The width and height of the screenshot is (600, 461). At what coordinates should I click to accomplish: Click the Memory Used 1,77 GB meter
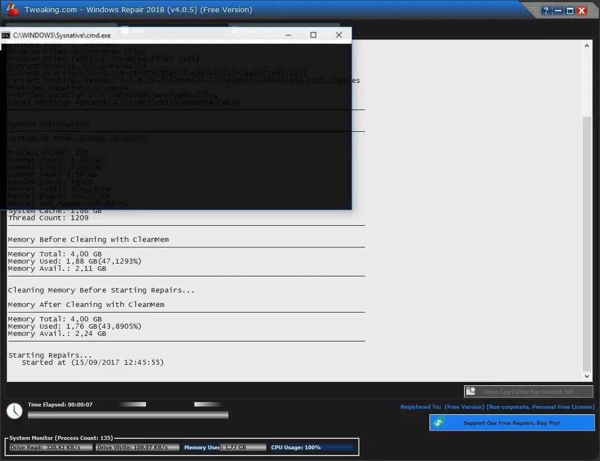225,447
